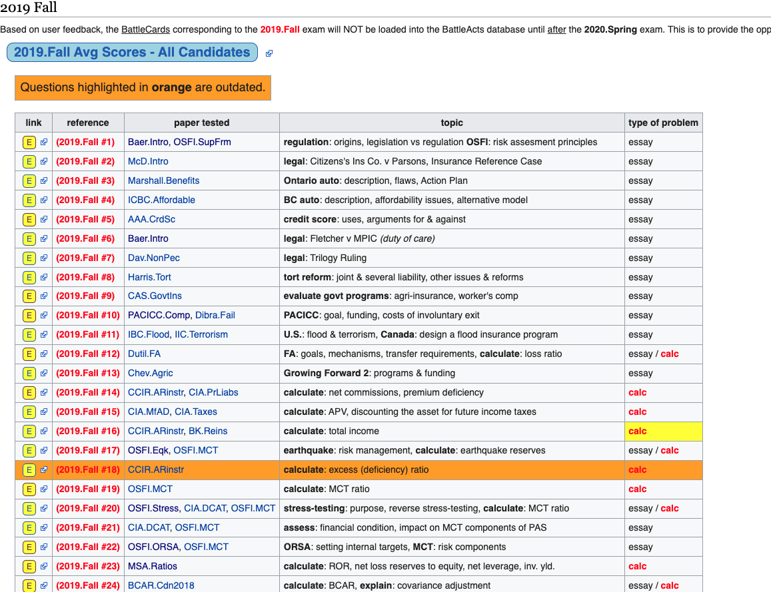Image resolution: width=771 pixels, height=592 pixels.
Task: Follow the underlined BattleCards link
Action: click(x=145, y=29)
